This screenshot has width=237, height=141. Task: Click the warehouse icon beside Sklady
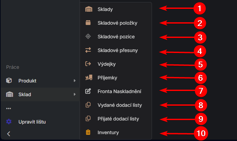click(88, 9)
